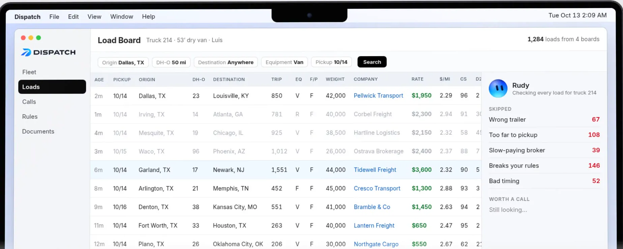Click the Too far to pickup row
Viewport: 623px width, 249px height.
coord(544,135)
